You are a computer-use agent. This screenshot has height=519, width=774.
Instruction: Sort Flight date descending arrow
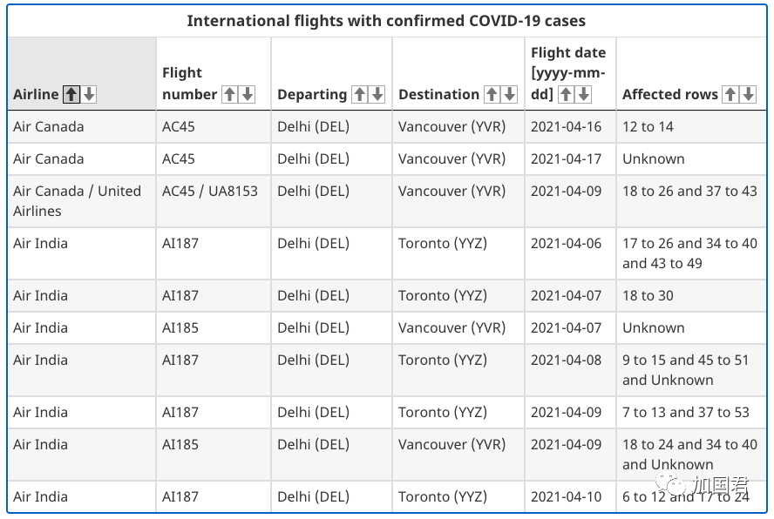coord(583,94)
